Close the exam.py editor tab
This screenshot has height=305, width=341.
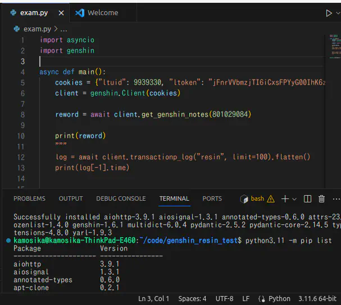click(x=61, y=13)
